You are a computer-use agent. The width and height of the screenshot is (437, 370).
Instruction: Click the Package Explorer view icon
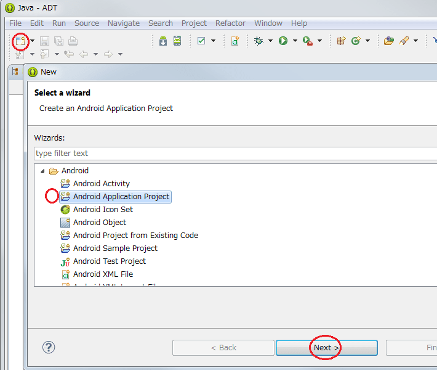15,72
